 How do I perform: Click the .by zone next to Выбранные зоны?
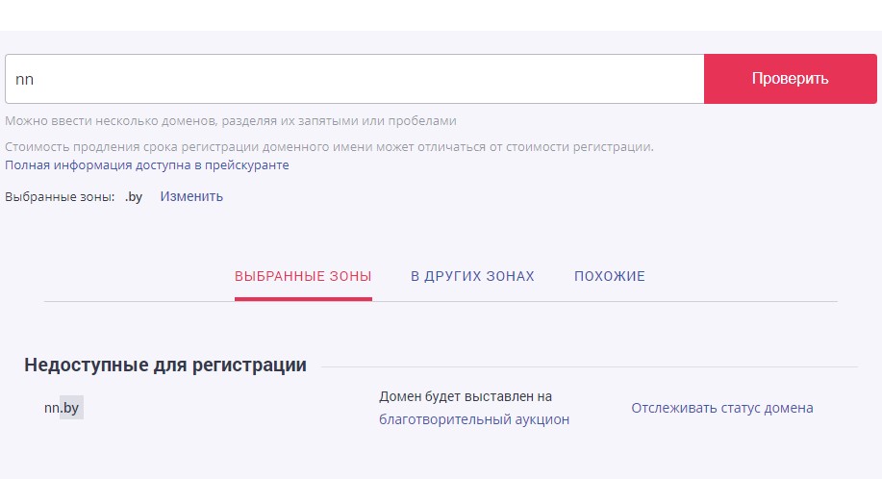coord(134,197)
